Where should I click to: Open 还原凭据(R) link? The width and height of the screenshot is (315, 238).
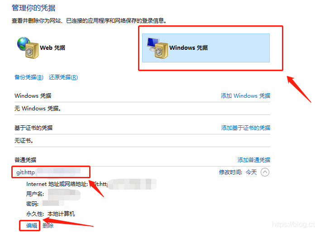63,77
